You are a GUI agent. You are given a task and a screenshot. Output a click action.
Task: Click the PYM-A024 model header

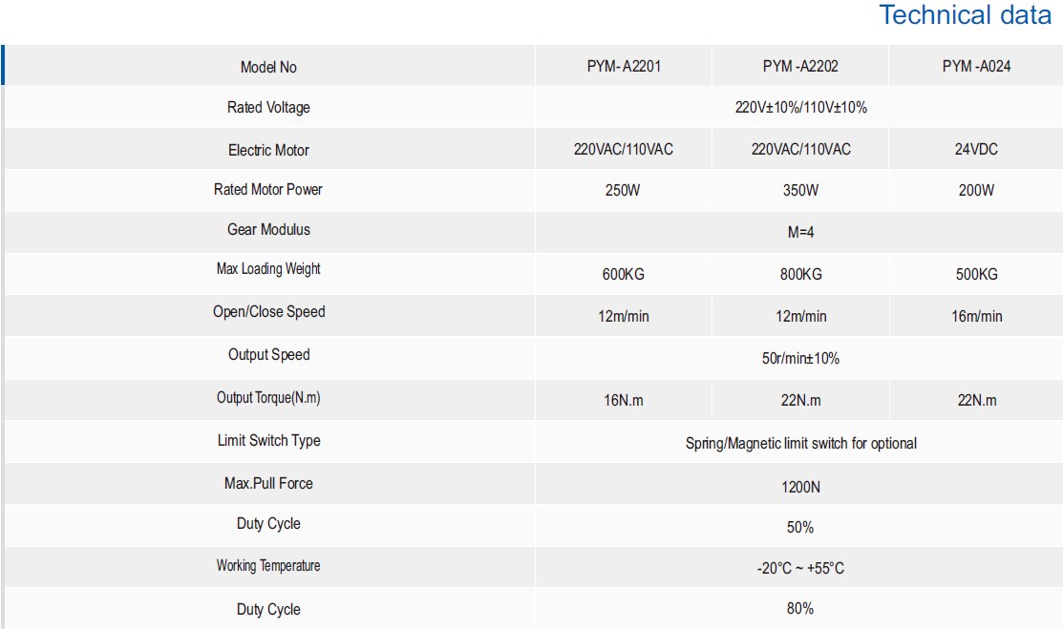[976, 67]
